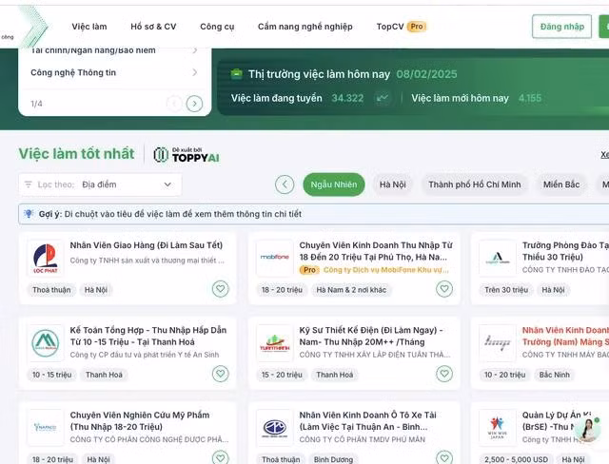
Task: Click the MobiFone company logo
Action: [275, 259]
